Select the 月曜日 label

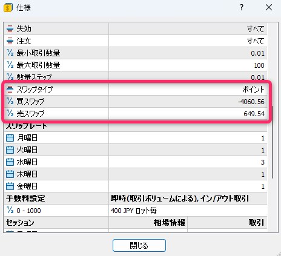pos(27,138)
